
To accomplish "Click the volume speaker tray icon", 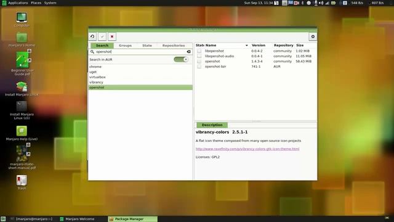I will [321, 2].
